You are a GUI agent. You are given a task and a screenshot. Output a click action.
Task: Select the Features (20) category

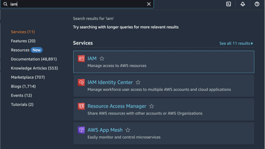tap(23, 41)
